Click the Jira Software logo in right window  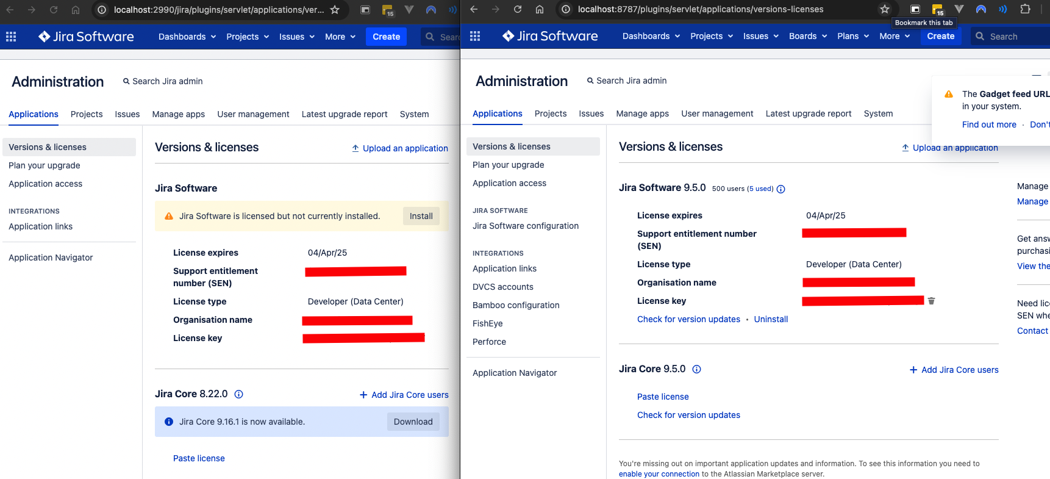coord(550,36)
